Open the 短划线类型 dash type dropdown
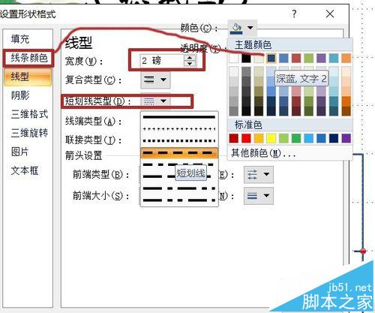 [x=155, y=101]
